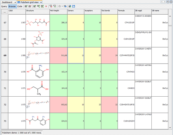Click the last blue icon in the toolbar
The width and height of the screenshot is (173, 135).
point(74,6)
